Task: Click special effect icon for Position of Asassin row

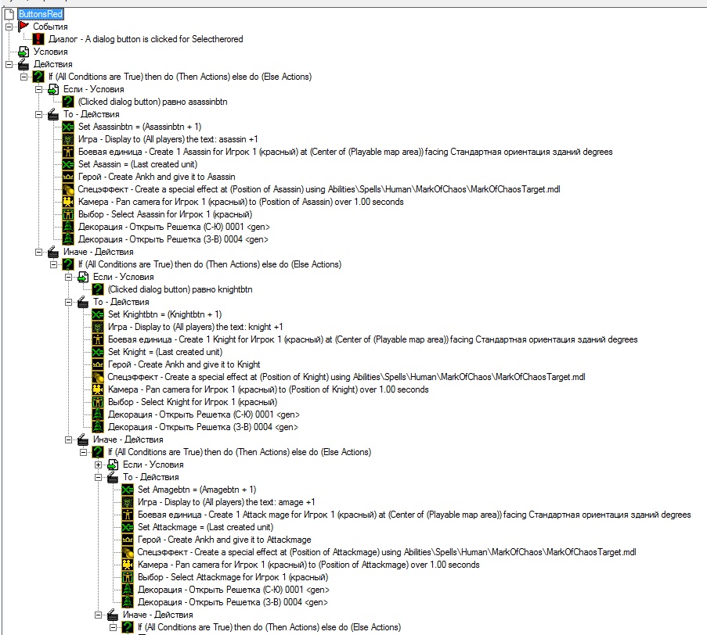Action: (x=68, y=189)
